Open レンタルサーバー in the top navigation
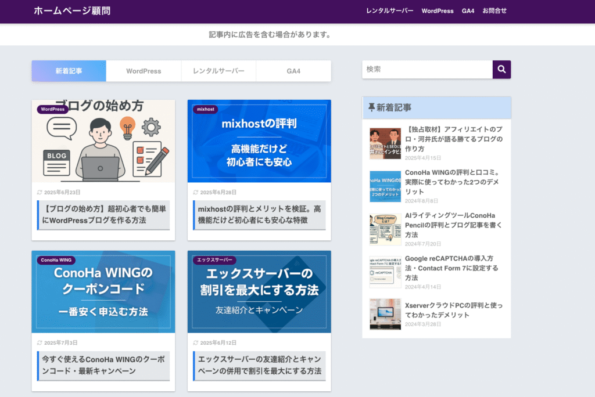595x397 pixels. 390,10
